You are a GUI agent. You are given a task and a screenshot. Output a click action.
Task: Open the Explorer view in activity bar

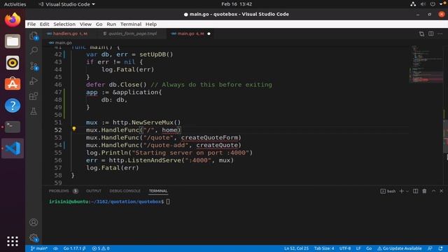pyautogui.click(x=34, y=36)
